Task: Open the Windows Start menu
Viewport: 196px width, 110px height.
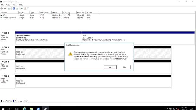Action: click(x=3, y=108)
